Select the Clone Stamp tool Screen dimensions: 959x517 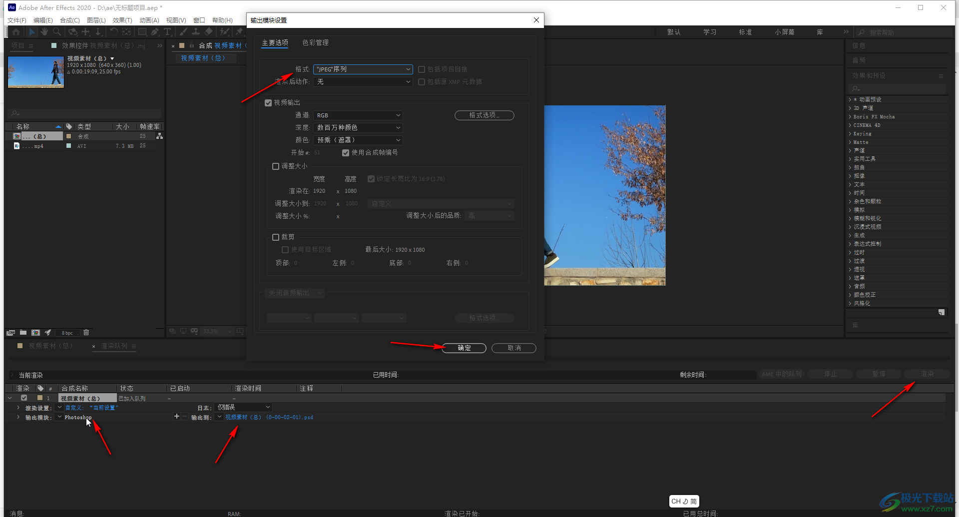(x=196, y=32)
